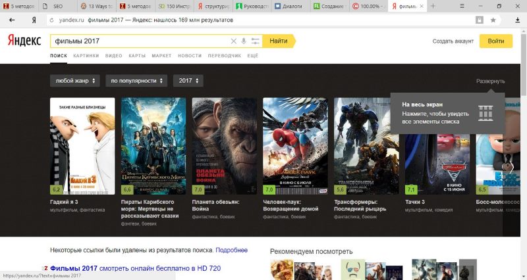Open the browser hamburger menu

[462, 6]
